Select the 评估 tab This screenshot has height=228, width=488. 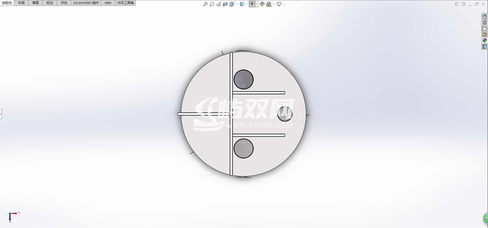[64, 3]
